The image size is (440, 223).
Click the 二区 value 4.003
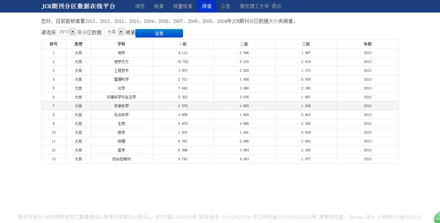click(244, 159)
